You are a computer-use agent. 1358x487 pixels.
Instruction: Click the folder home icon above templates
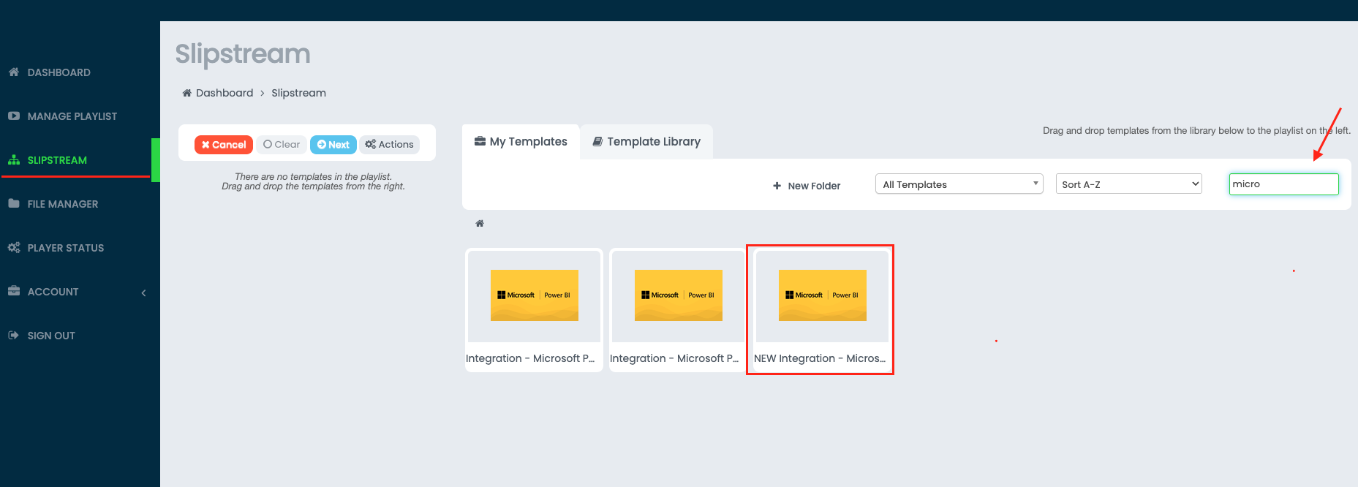pyautogui.click(x=480, y=224)
